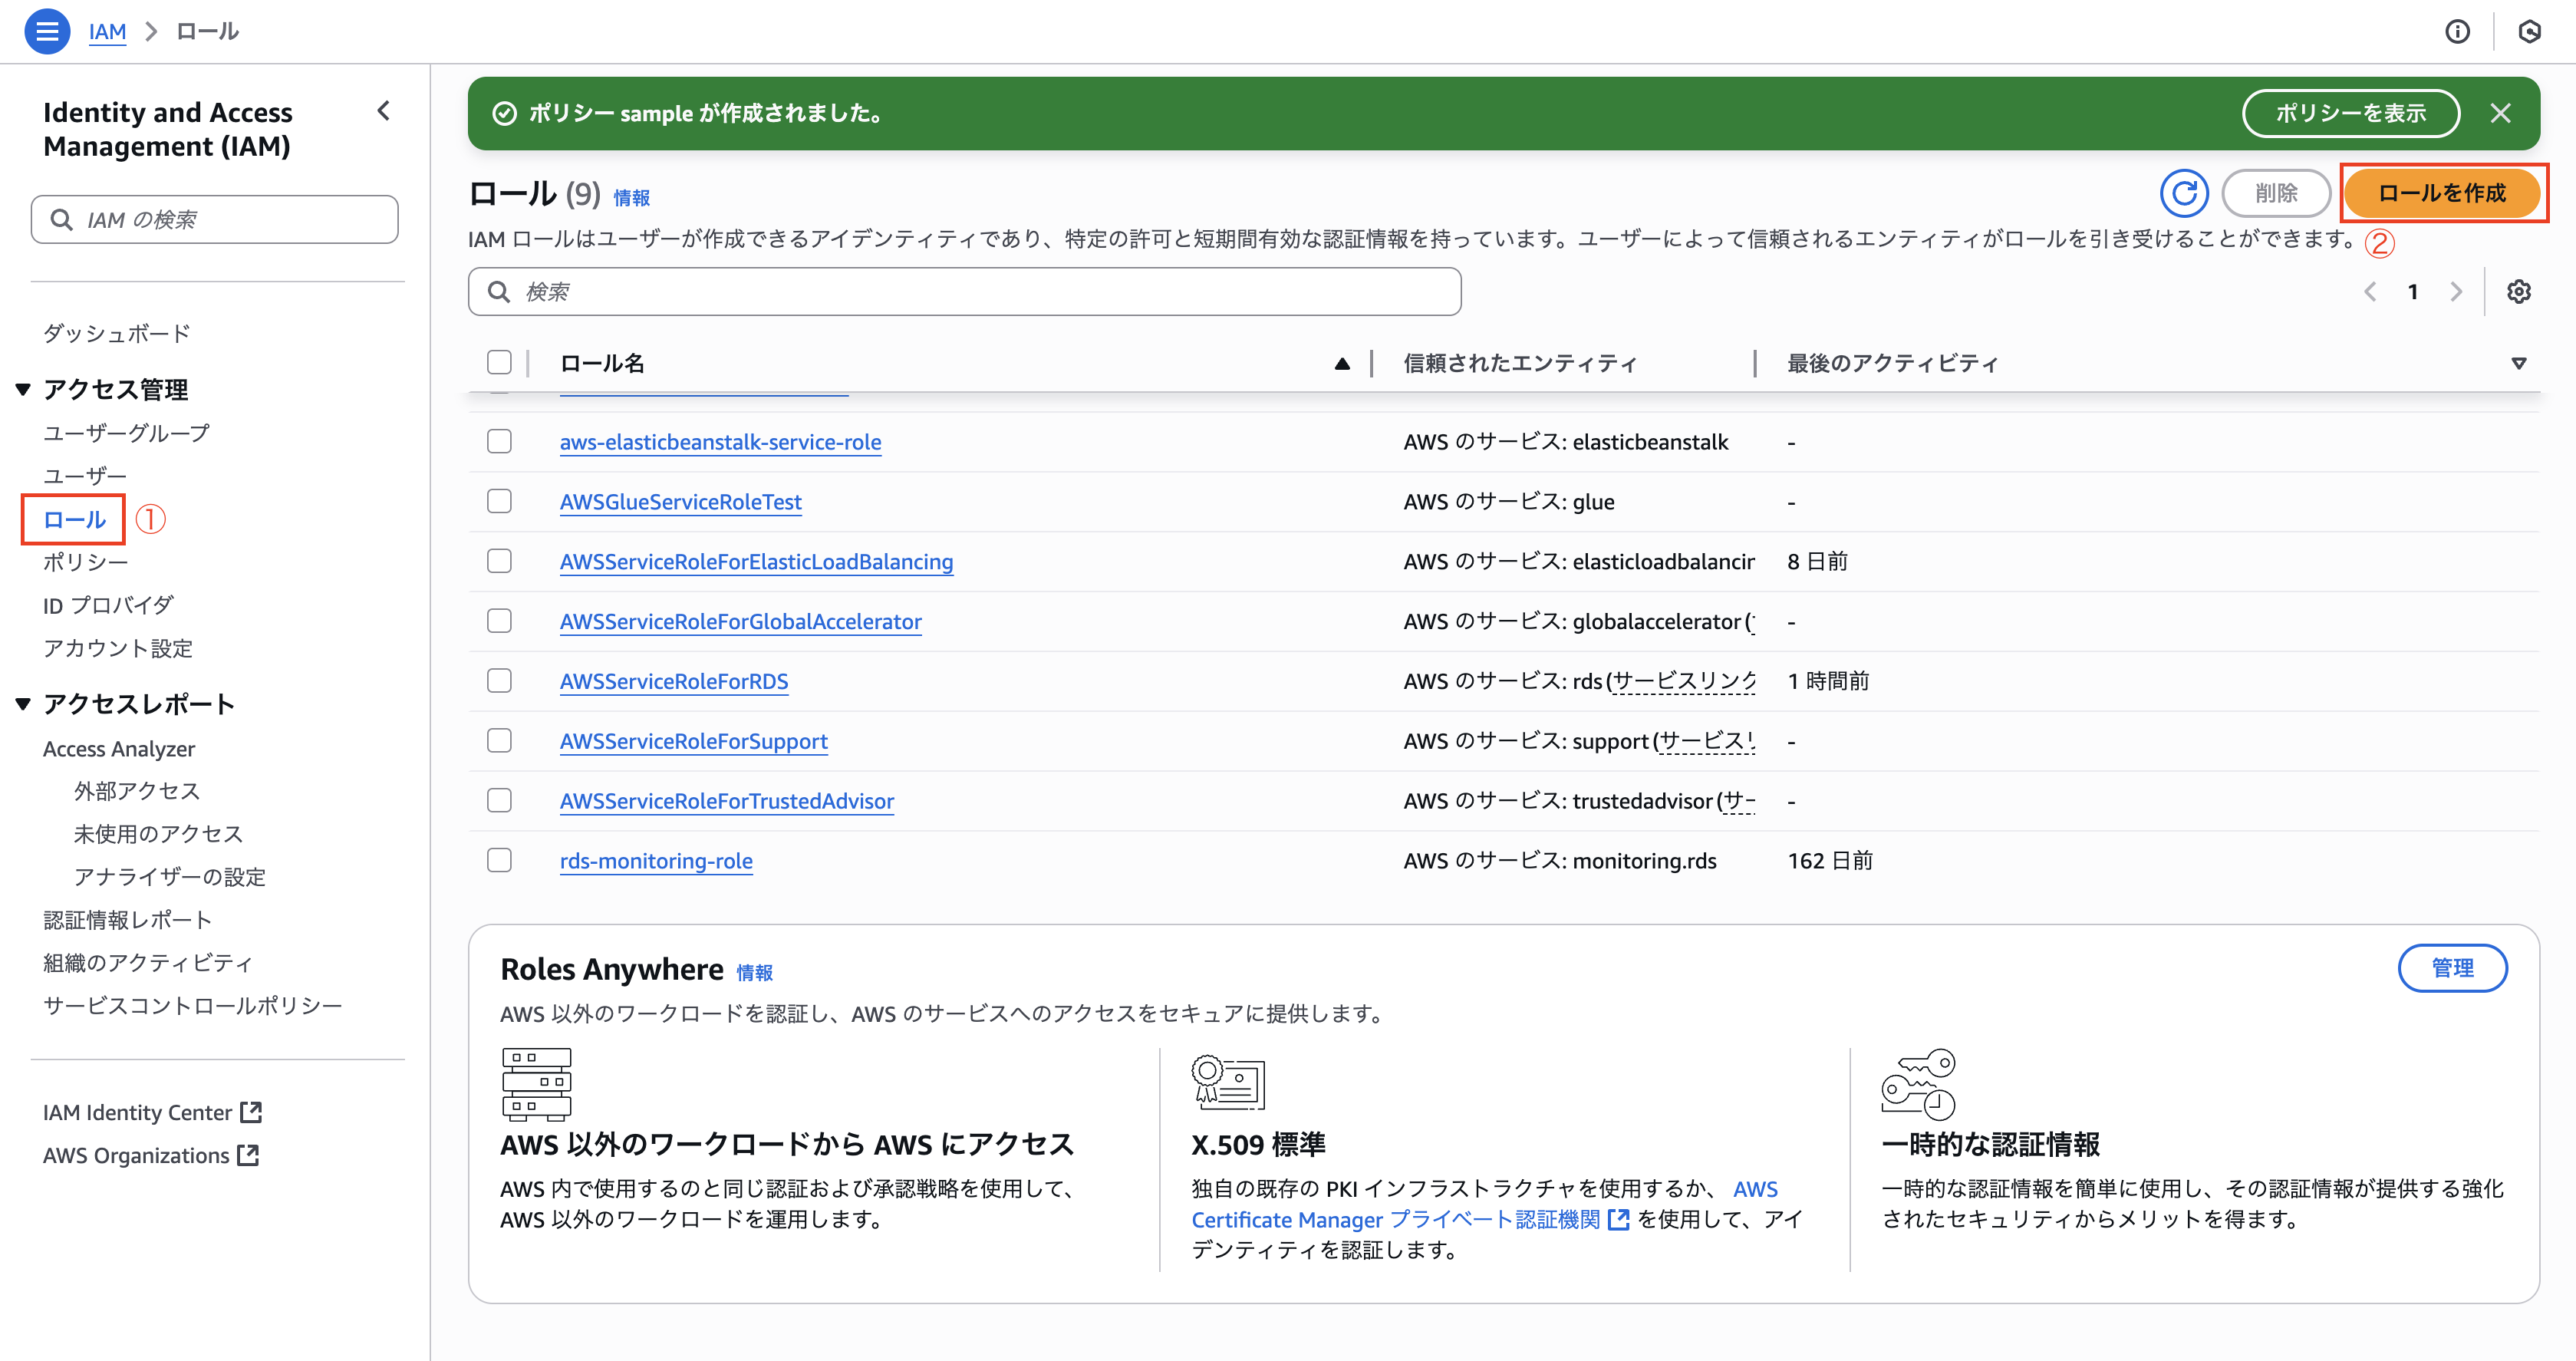
Task: Check the AWSServiceRoleForTrustedAdvisor checkbox
Action: coord(499,801)
